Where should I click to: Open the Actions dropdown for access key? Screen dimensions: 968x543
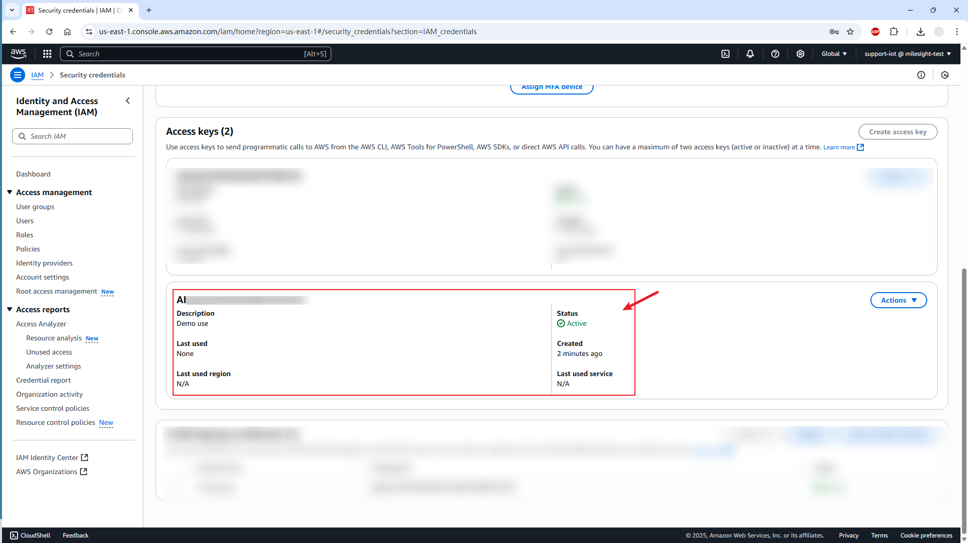(x=899, y=300)
